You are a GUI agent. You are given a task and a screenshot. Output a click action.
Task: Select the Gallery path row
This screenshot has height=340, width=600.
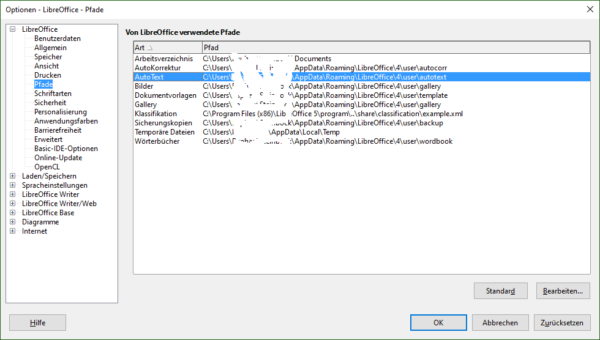(362, 105)
